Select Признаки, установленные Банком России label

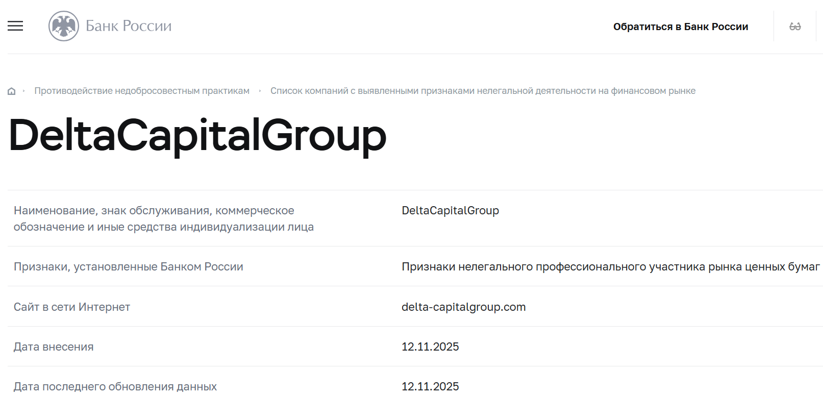(x=129, y=266)
